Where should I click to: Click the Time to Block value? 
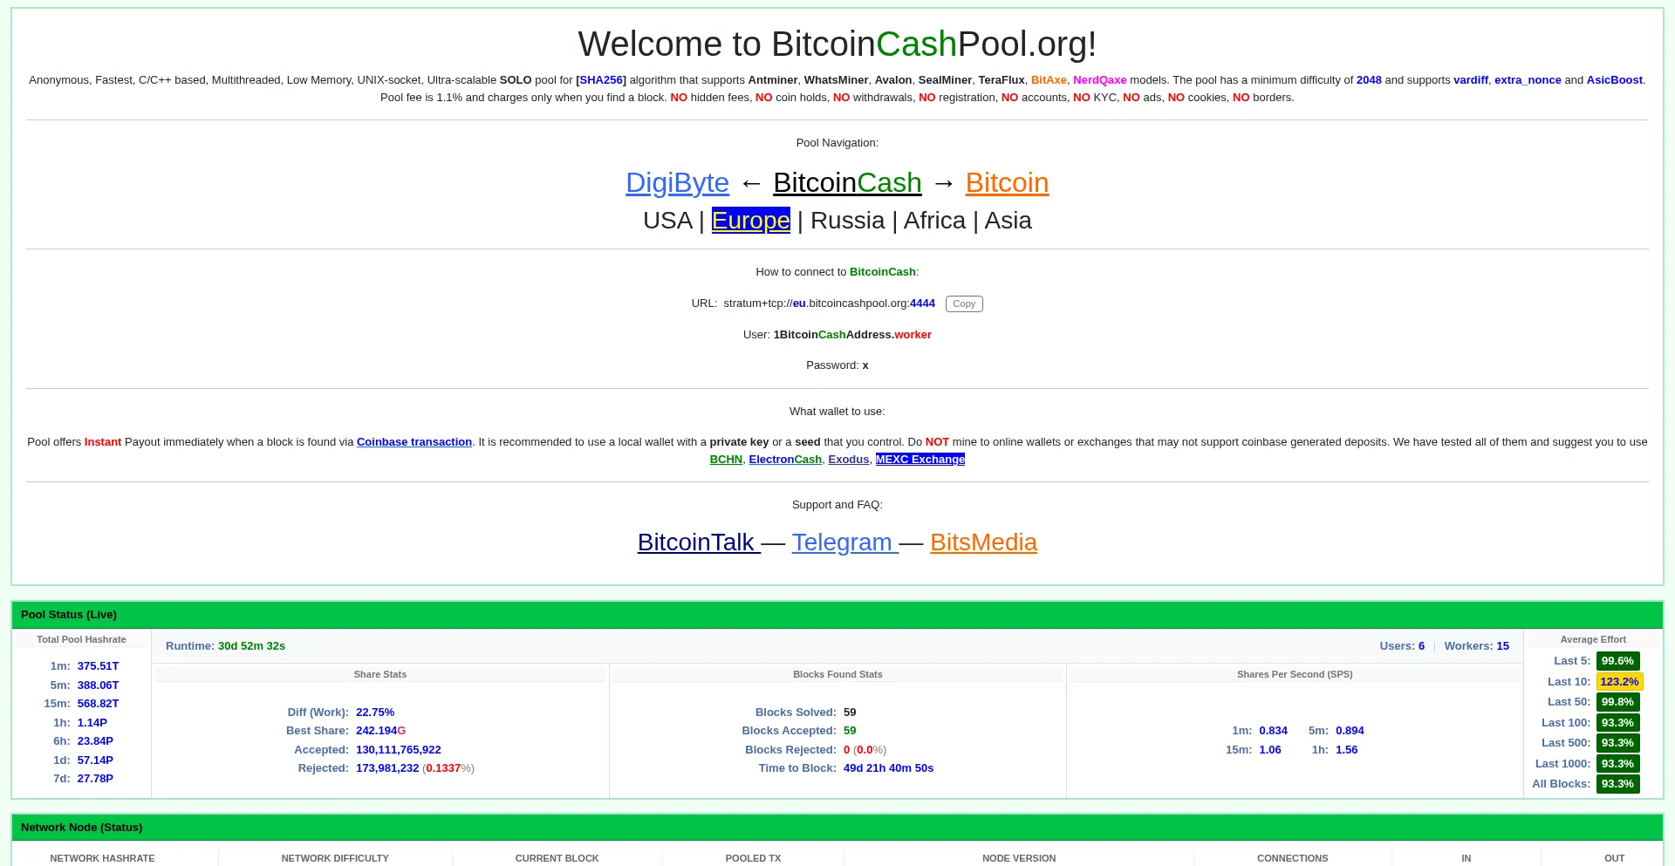pyautogui.click(x=888, y=768)
